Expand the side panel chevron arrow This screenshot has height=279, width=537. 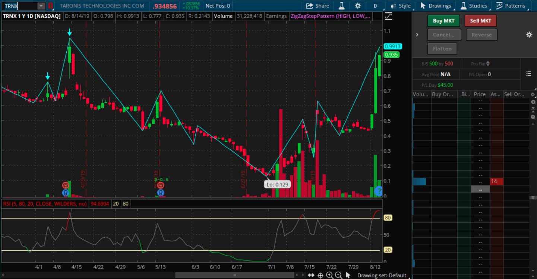point(417,35)
